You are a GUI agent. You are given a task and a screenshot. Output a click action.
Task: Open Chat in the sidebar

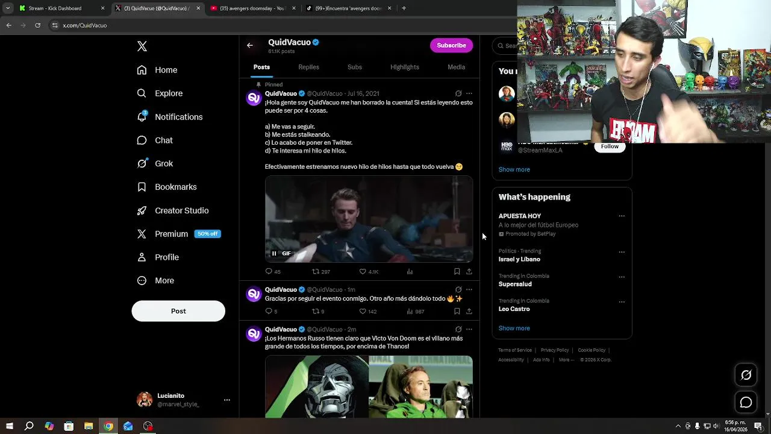click(x=155, y=140)
